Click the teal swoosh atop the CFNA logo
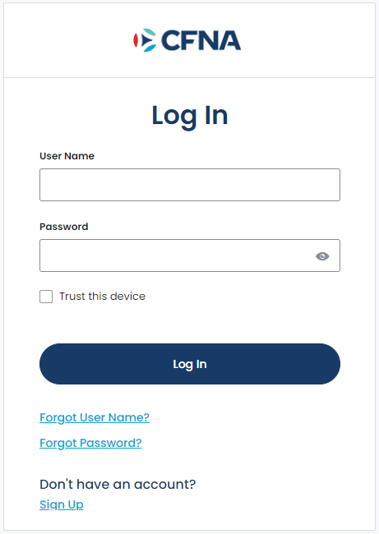 (x=150, y=32)
